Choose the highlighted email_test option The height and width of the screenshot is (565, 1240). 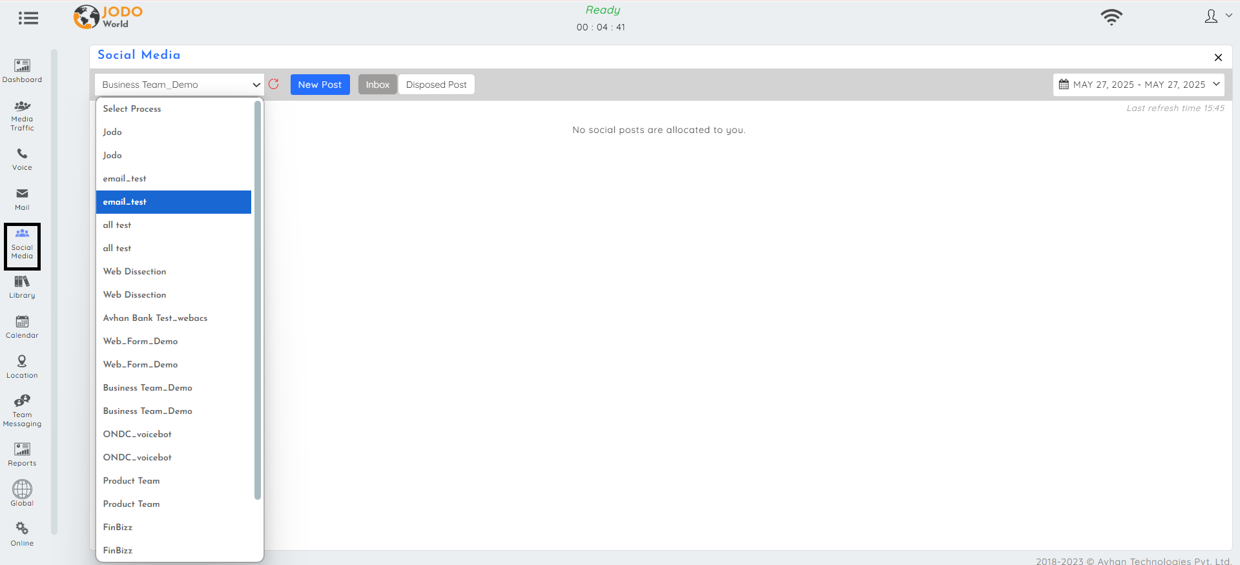point(174,202)
